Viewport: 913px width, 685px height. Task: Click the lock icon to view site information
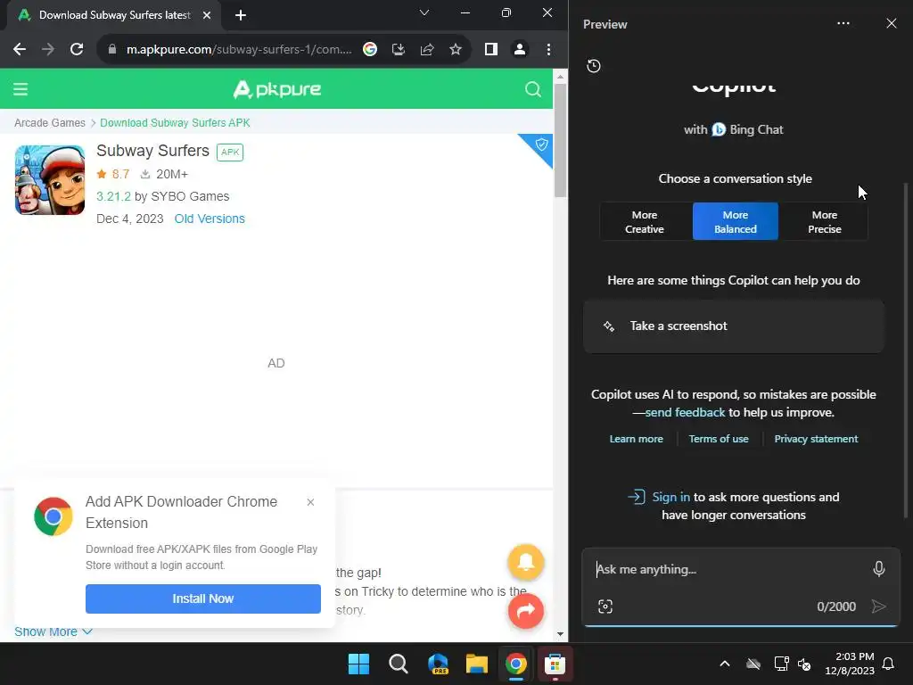pos(112,50)
